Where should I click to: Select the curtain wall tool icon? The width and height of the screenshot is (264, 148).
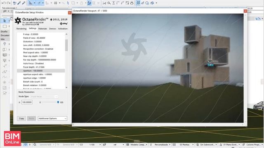pos(5,55)
